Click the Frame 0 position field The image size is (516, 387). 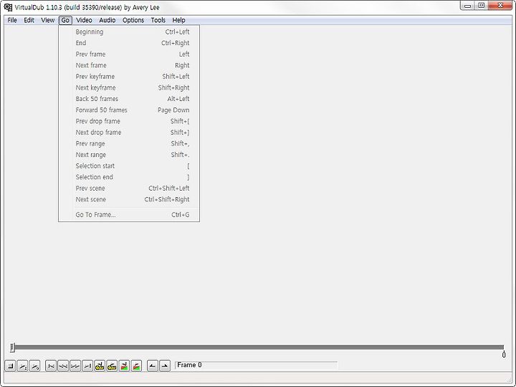coord(256,365)
